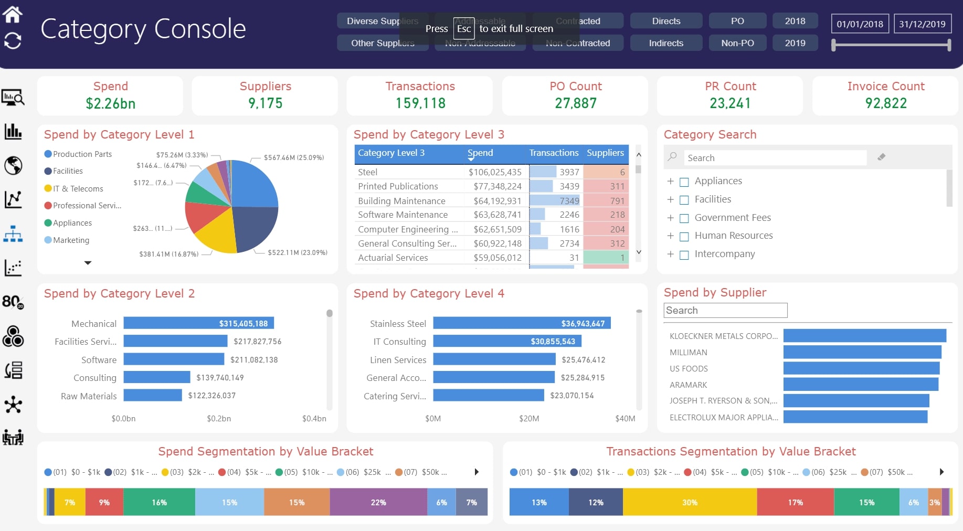Click the Home icon
The height and width of the screenshot is (531, 963).
(13, 14)
